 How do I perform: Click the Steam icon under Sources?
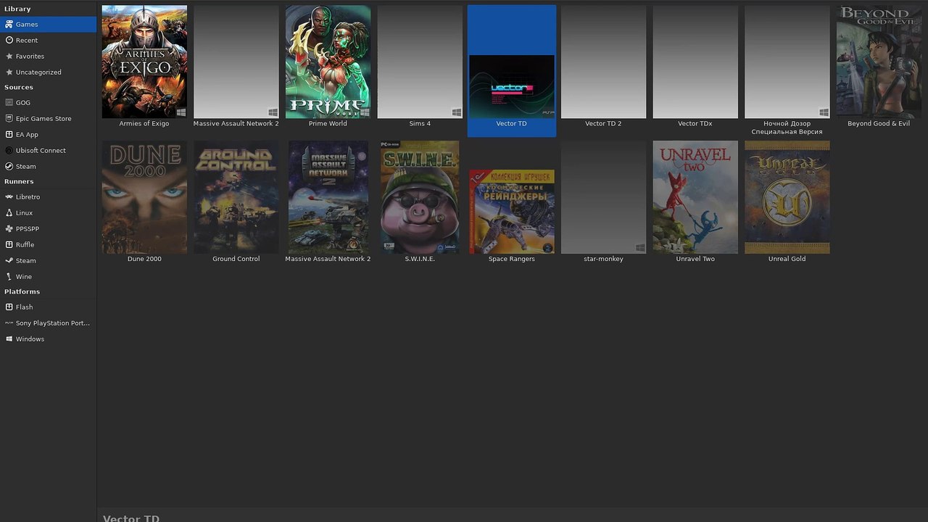point(9,167)
